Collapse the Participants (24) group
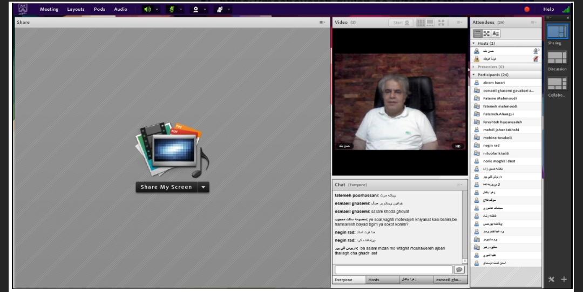Viewport: 583px width, 292px height. [474, 74]
